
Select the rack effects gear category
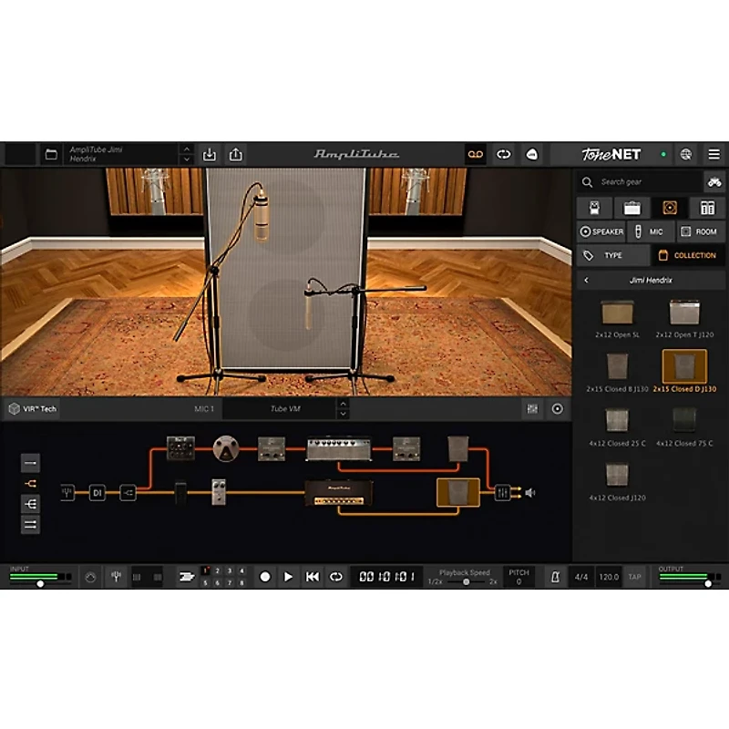(x=707, y=208)
